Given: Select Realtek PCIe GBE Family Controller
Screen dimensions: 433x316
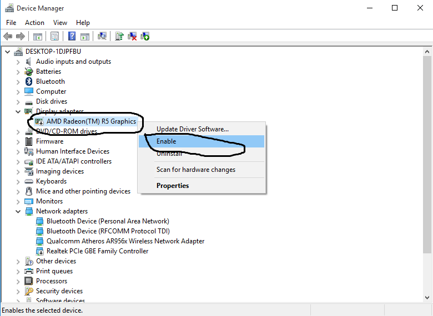Looking at the screenshot, I should point(97,251).
